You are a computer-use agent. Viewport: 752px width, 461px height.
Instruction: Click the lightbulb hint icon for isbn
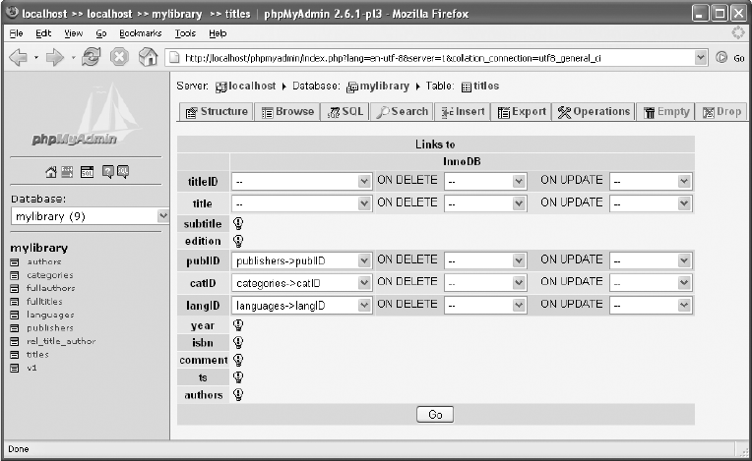[238, 343]
